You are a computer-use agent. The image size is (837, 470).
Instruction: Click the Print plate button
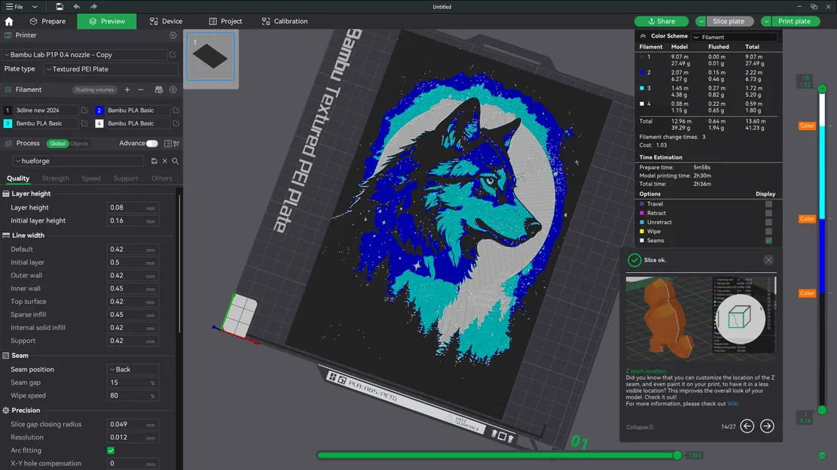pyautogui.click(x=794, y=21)
